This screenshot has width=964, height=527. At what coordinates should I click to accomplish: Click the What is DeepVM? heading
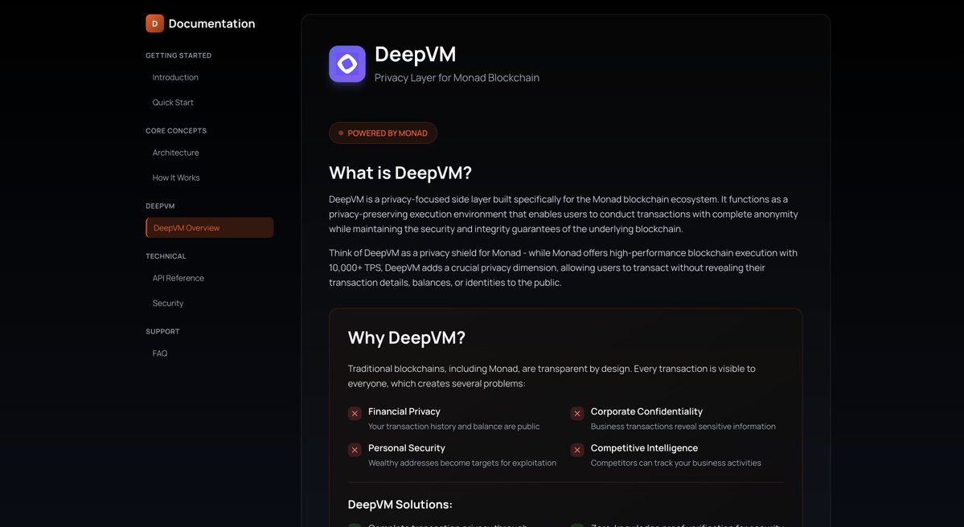400,174
